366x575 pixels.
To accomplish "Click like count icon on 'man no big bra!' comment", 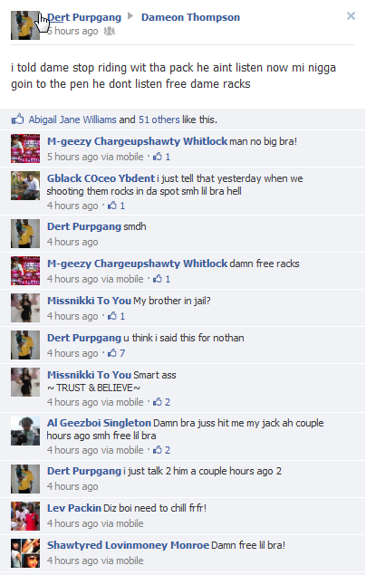I will tap(158, 157).
